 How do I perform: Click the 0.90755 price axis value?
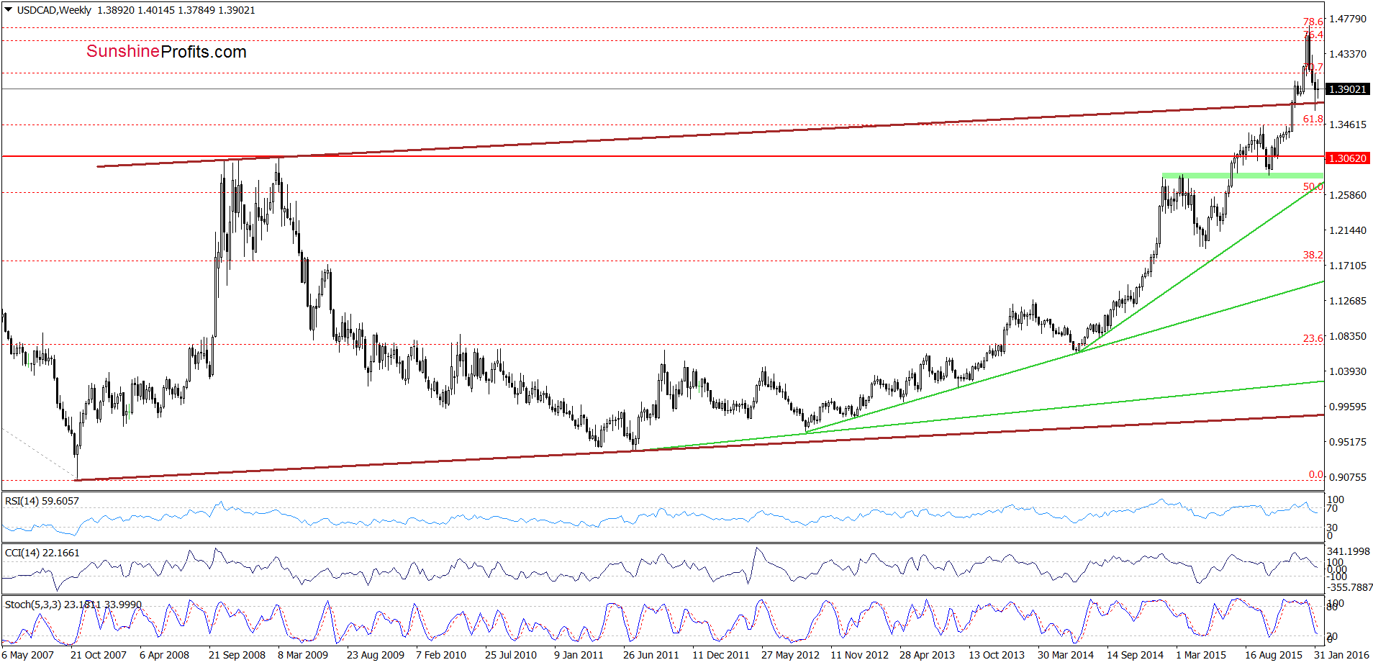(1347, 477)
